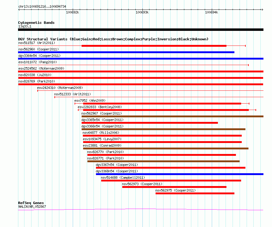This screenshot has height=227, width=272.
Task: Open esv2424310 (McKernan2009) variant label
Action: pyautogui.click(x=60, y=88)
